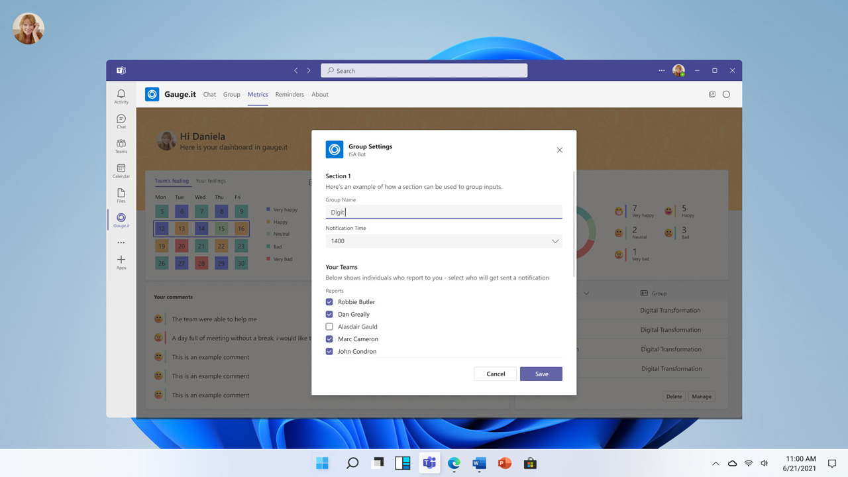Open the settings ellipsis in title bar
The height and width of the screenshot is (477, 848).
(x=661, y=70)
